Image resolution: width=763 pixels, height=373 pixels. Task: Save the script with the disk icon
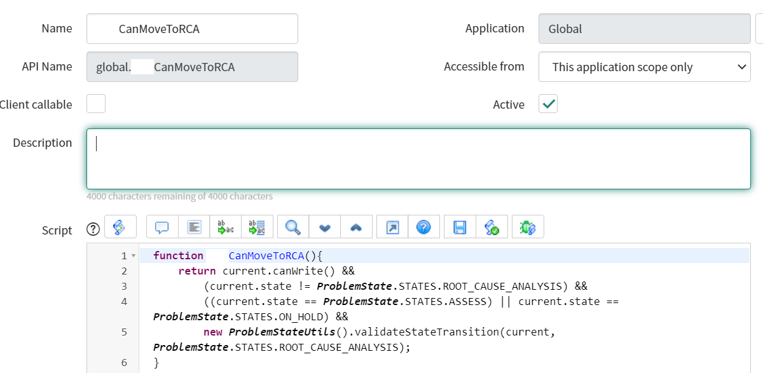pos(460,226)
